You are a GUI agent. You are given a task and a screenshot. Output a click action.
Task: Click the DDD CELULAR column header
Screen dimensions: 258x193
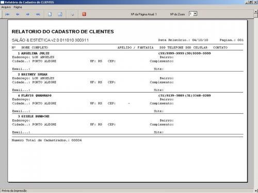click(196, 47)
